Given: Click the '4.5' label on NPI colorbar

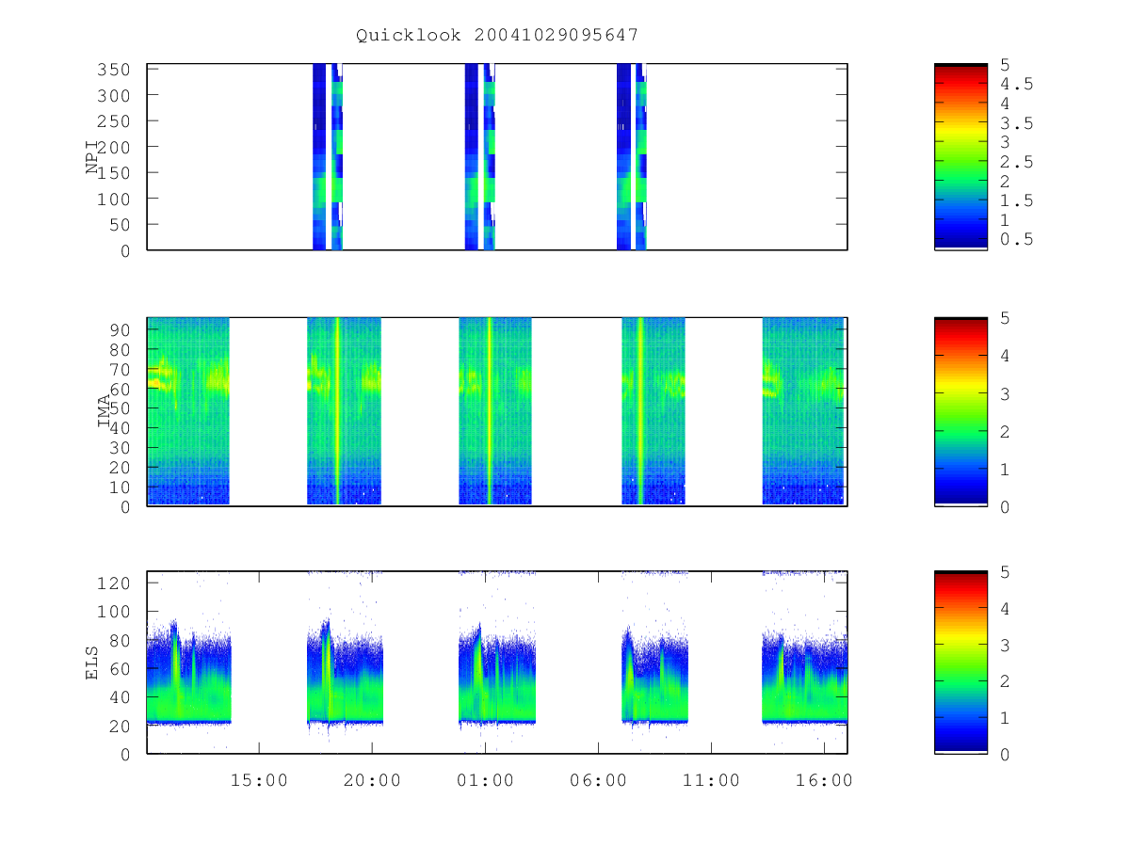Looking at the screenshot, I should tap(1016, 84).
